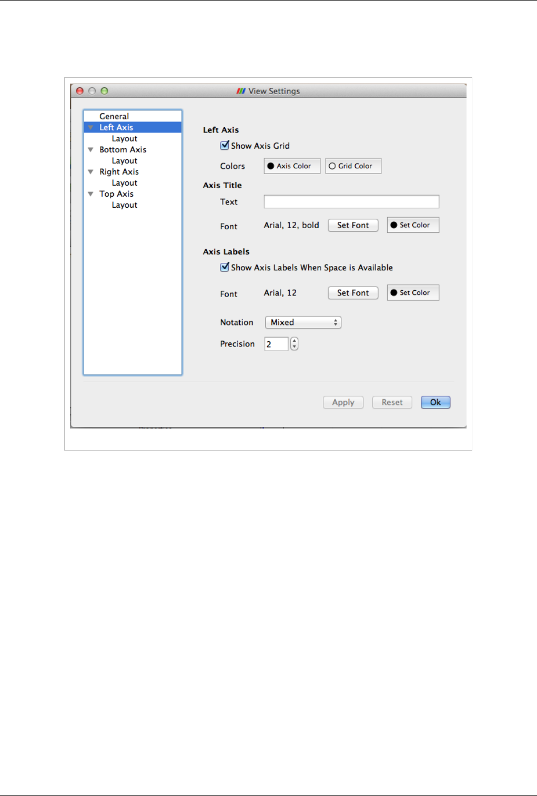
Task: Click the Axis Title text field
Action: pyautogui.click(x=351, y=201)
